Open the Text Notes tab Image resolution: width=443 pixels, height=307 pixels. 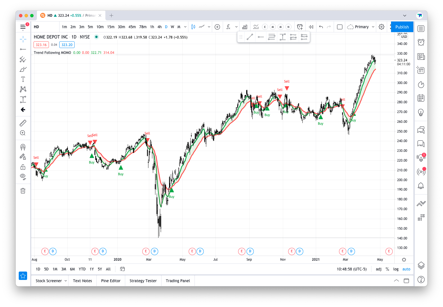coord(82,281)
